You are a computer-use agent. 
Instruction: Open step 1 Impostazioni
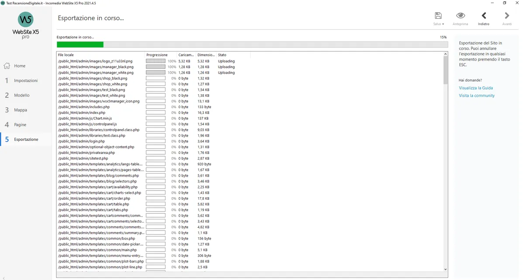(x=26, y=81)
